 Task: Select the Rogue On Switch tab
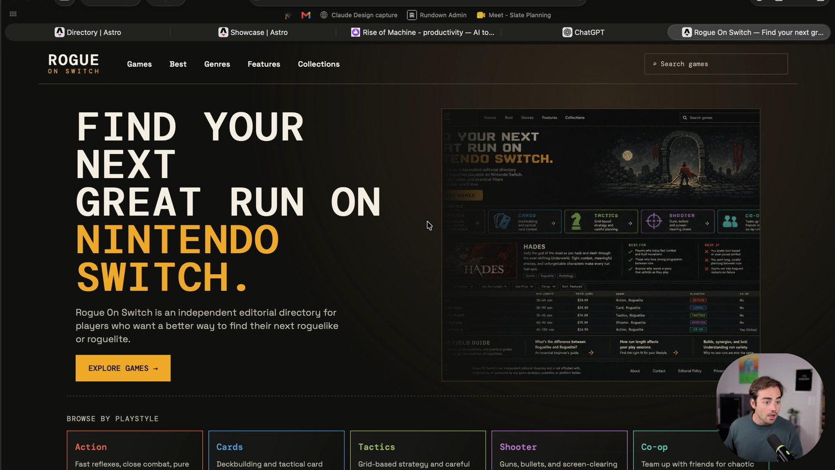click(749, 32)
